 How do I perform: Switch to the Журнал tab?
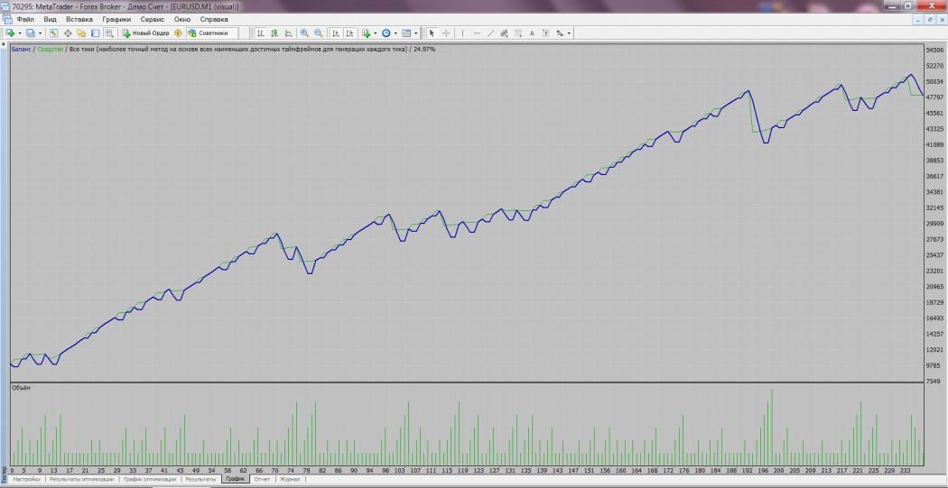click(x=290, y=480)
